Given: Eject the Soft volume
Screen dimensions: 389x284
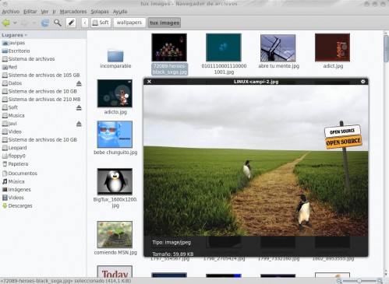Looking at the screenshot, I should click(x=79, y=107).
